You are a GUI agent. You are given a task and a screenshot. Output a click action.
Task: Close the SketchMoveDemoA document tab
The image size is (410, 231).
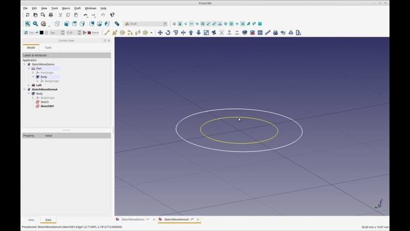[198, 219]
